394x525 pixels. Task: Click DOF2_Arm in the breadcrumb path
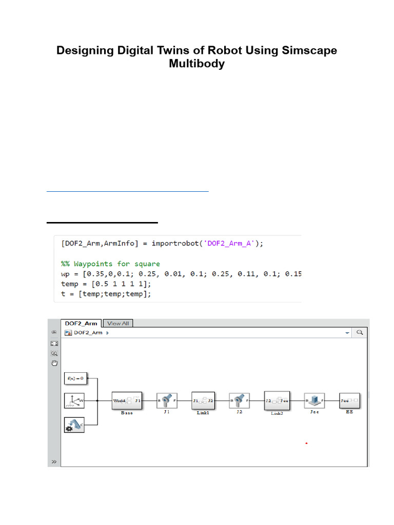click(x=88, y=332)
